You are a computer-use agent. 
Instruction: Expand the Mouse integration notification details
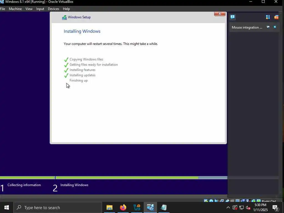pos(268,27)
